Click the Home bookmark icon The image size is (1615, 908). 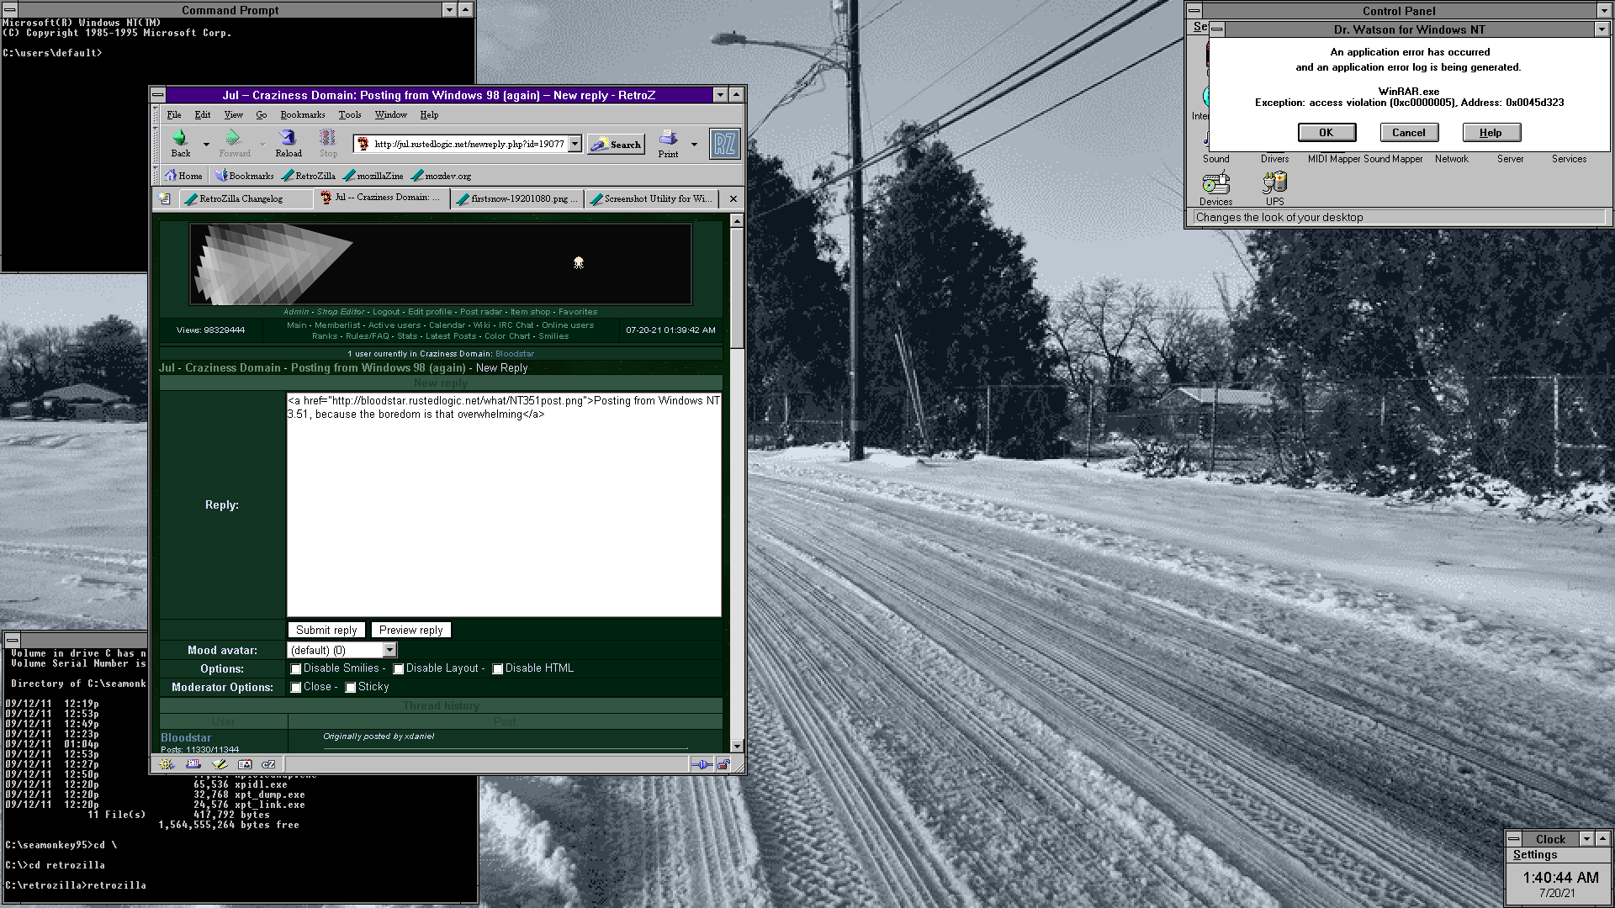click(x=172, y=176)
